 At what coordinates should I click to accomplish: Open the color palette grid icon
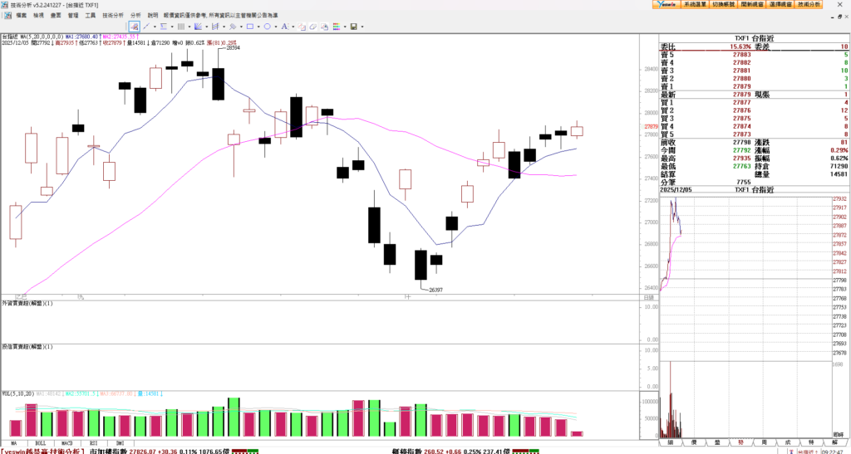click(337, 27)
